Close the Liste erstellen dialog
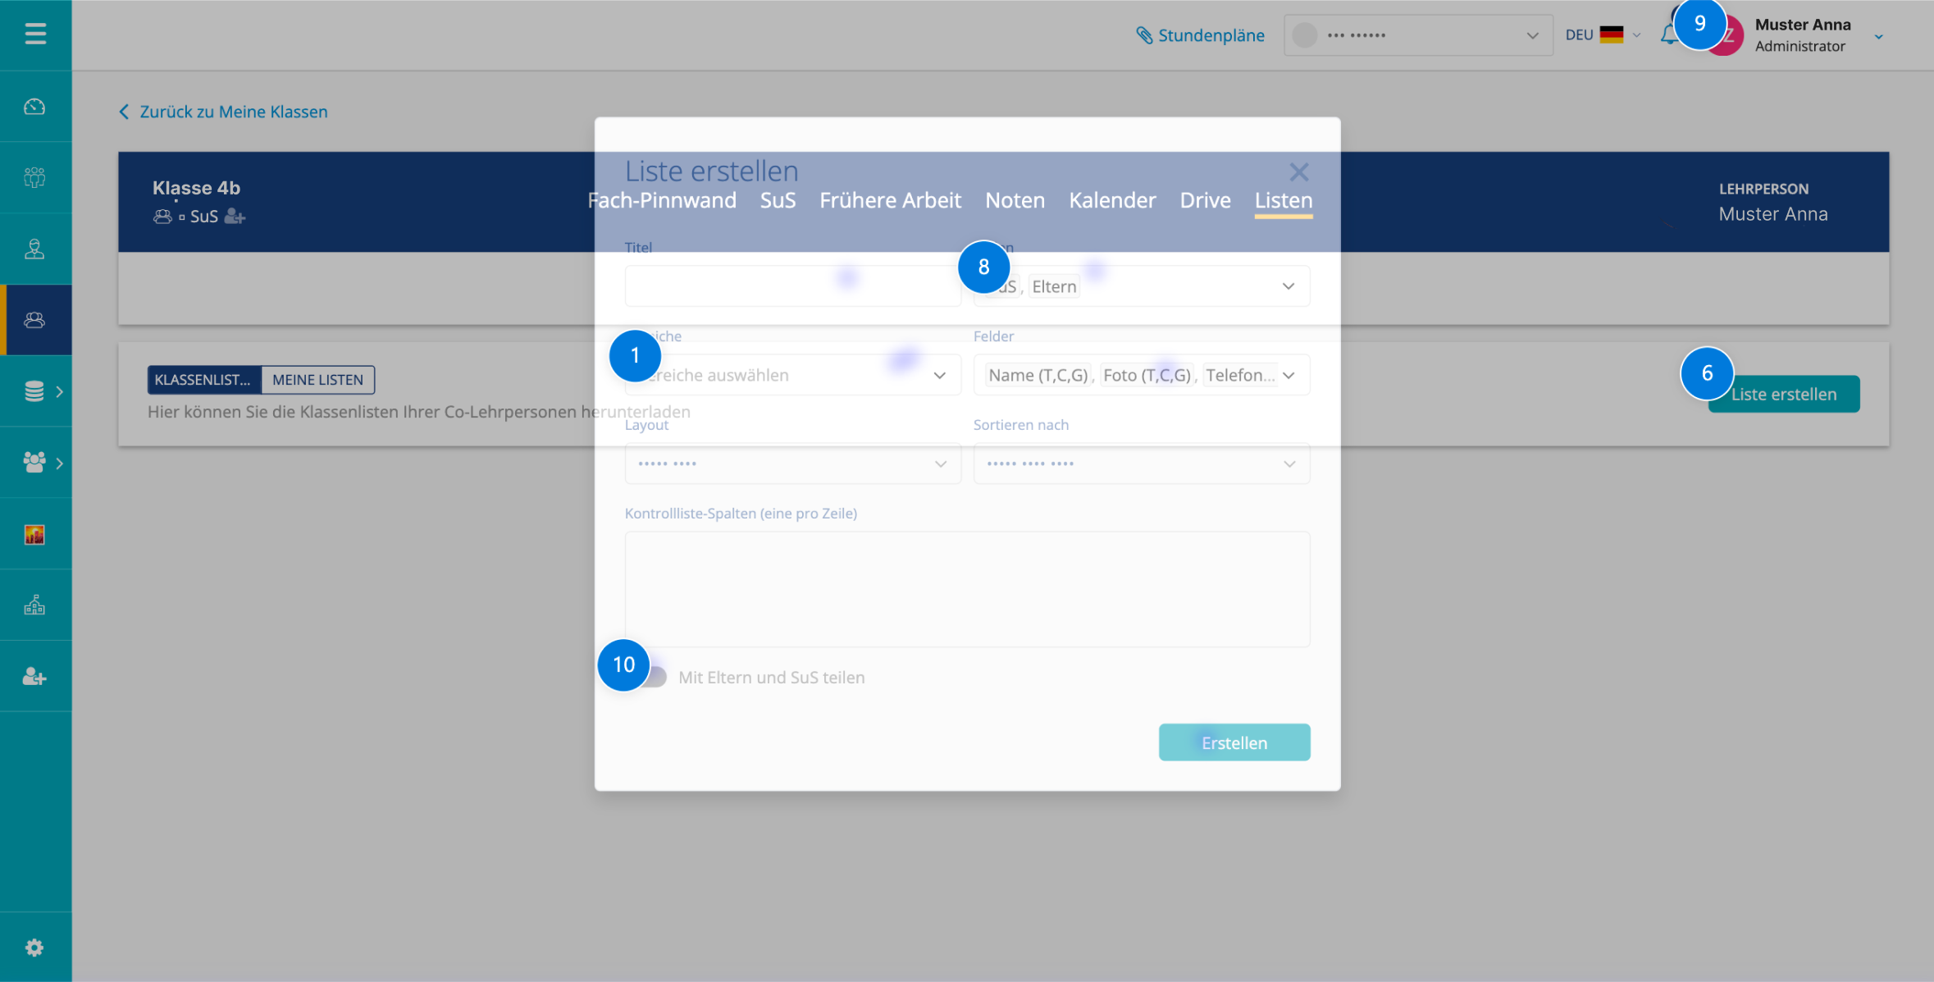 (x=1299, y=171)
